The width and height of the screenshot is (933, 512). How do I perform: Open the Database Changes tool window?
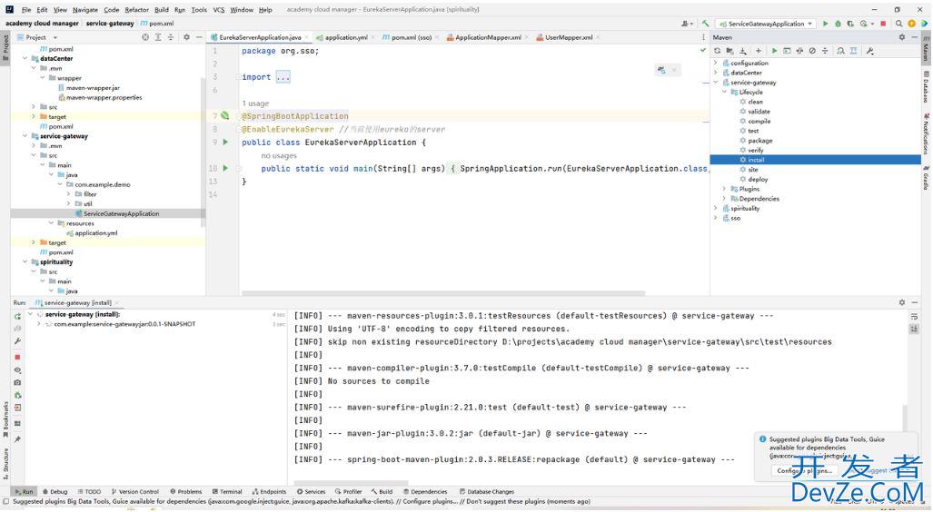pyautogui.click(x=487, y=492)
